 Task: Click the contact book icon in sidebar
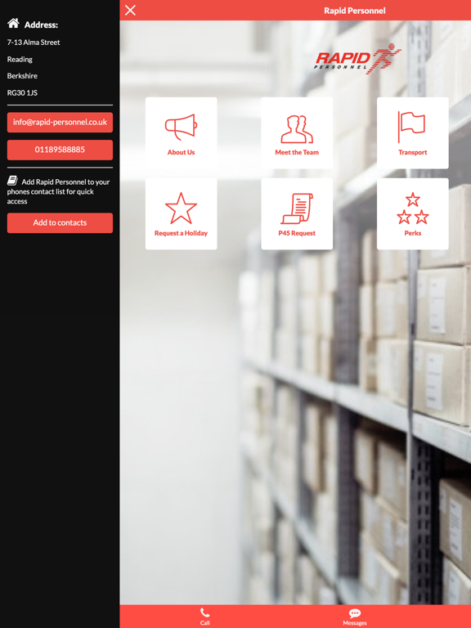pyautogui.click(x=12, y=181)
